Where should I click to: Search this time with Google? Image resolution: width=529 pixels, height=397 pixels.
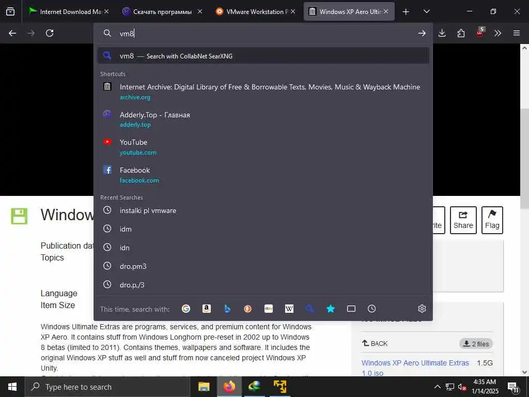(x=186, y=309)
